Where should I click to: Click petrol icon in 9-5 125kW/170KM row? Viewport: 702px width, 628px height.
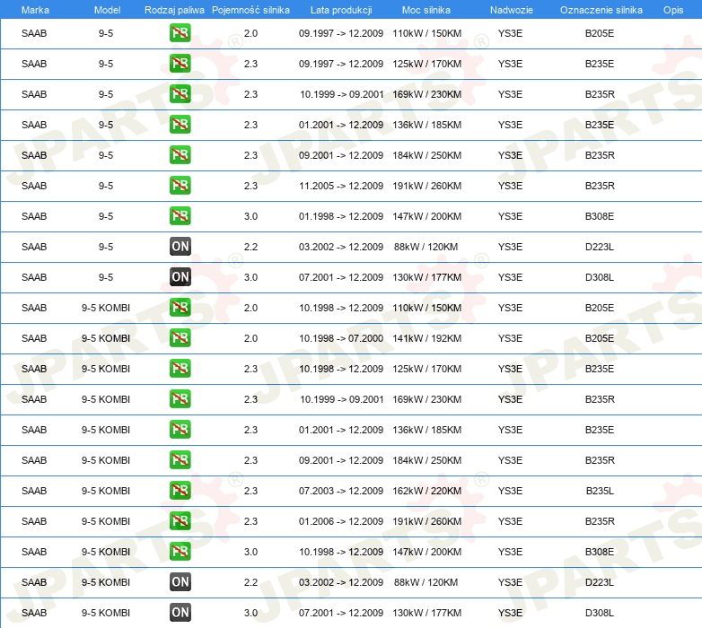point(180,64)
